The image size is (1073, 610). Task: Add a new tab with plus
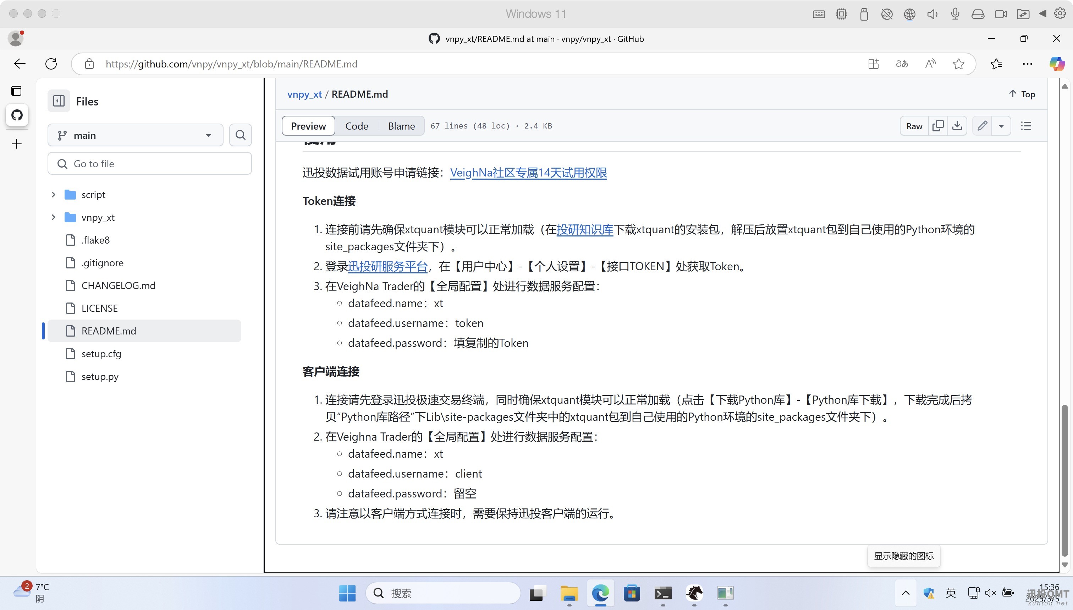17,144
